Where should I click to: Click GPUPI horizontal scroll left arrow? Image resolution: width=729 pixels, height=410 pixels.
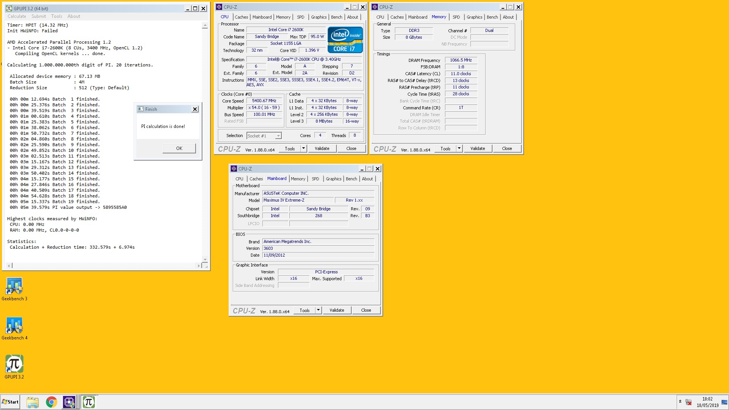pos(9,266)
